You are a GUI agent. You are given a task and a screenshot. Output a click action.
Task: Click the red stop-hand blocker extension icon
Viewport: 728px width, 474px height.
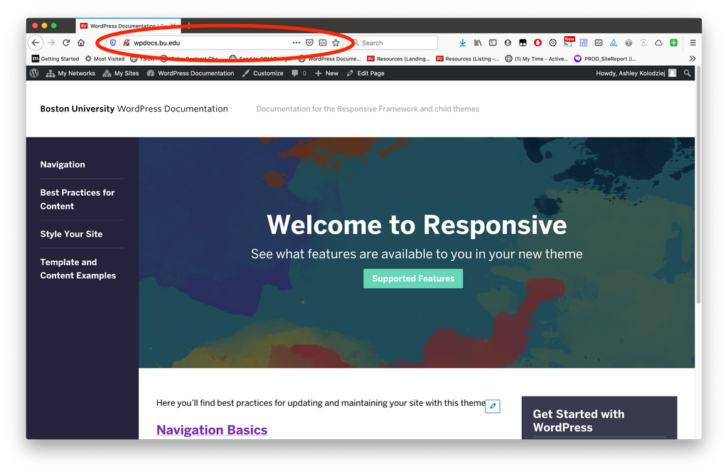coord(537,43)
